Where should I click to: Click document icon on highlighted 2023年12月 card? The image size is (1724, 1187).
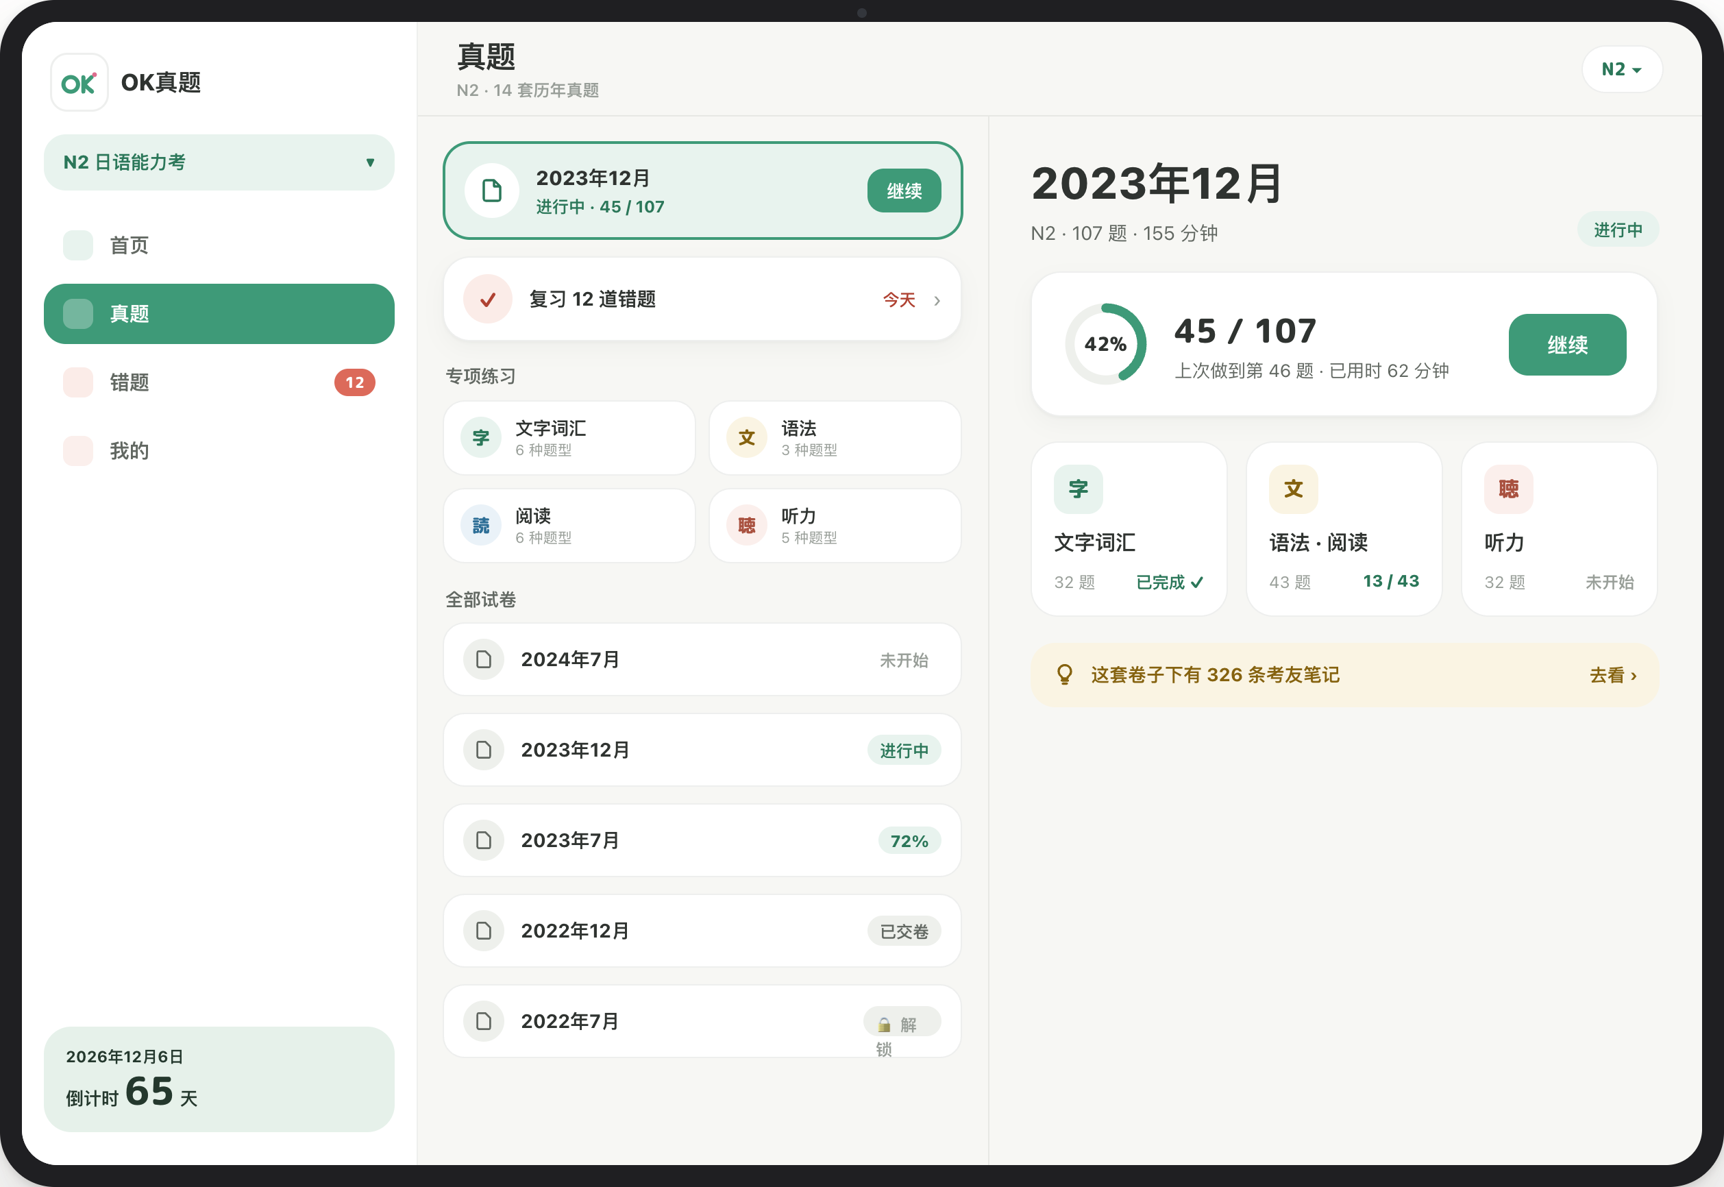click(491, 191)
